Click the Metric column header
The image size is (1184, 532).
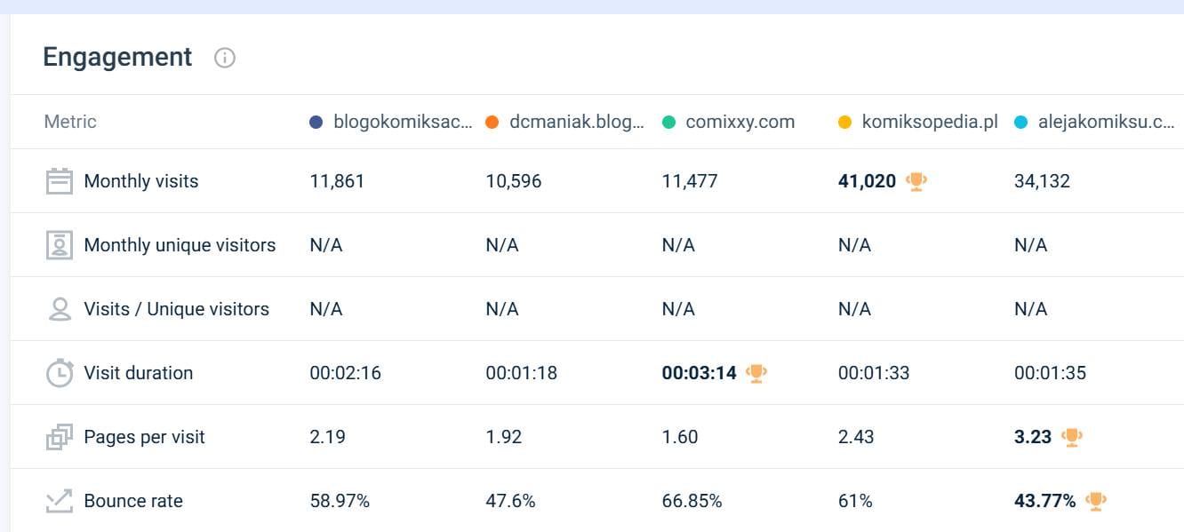pos(70,122)
